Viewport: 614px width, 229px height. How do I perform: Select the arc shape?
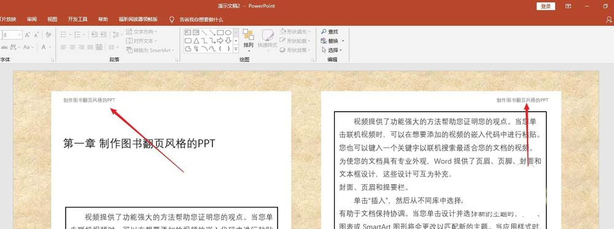[204, 49]
